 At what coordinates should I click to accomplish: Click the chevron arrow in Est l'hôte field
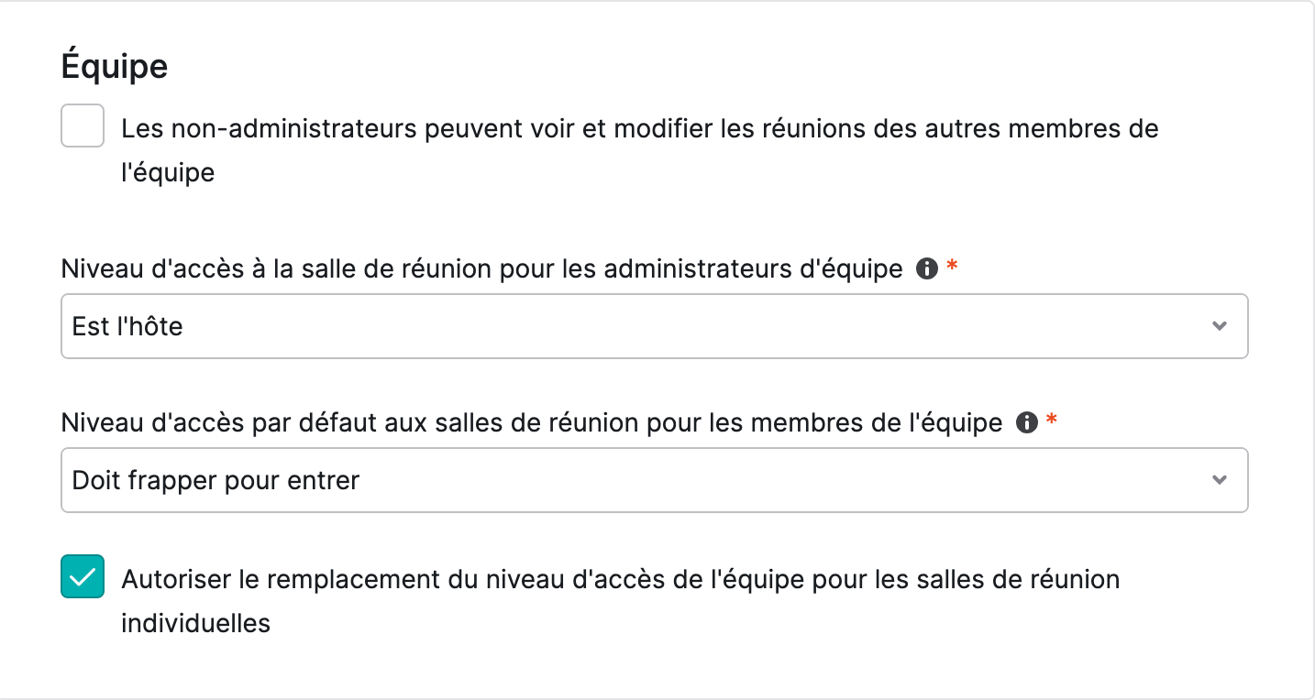(1219, 326)
